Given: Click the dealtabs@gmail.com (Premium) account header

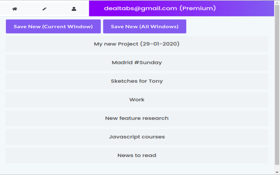Looking at the screenshot, I should tap(182, 8).
